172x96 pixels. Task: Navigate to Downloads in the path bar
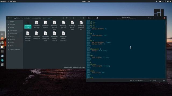26,18
